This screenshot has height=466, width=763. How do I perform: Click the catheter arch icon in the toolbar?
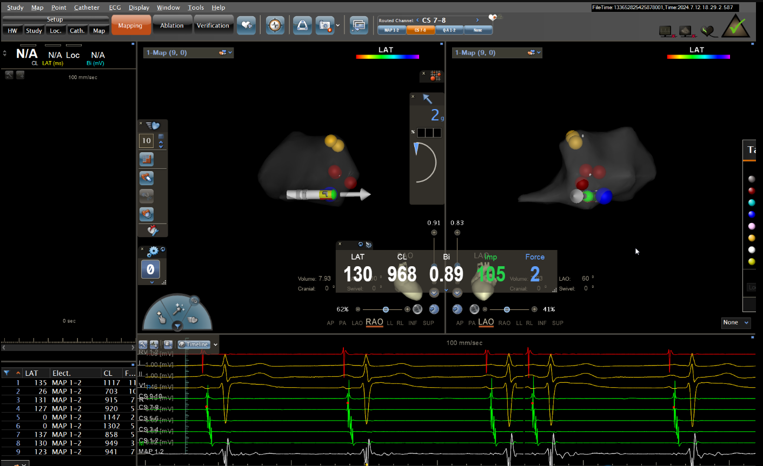coord(302,25)
